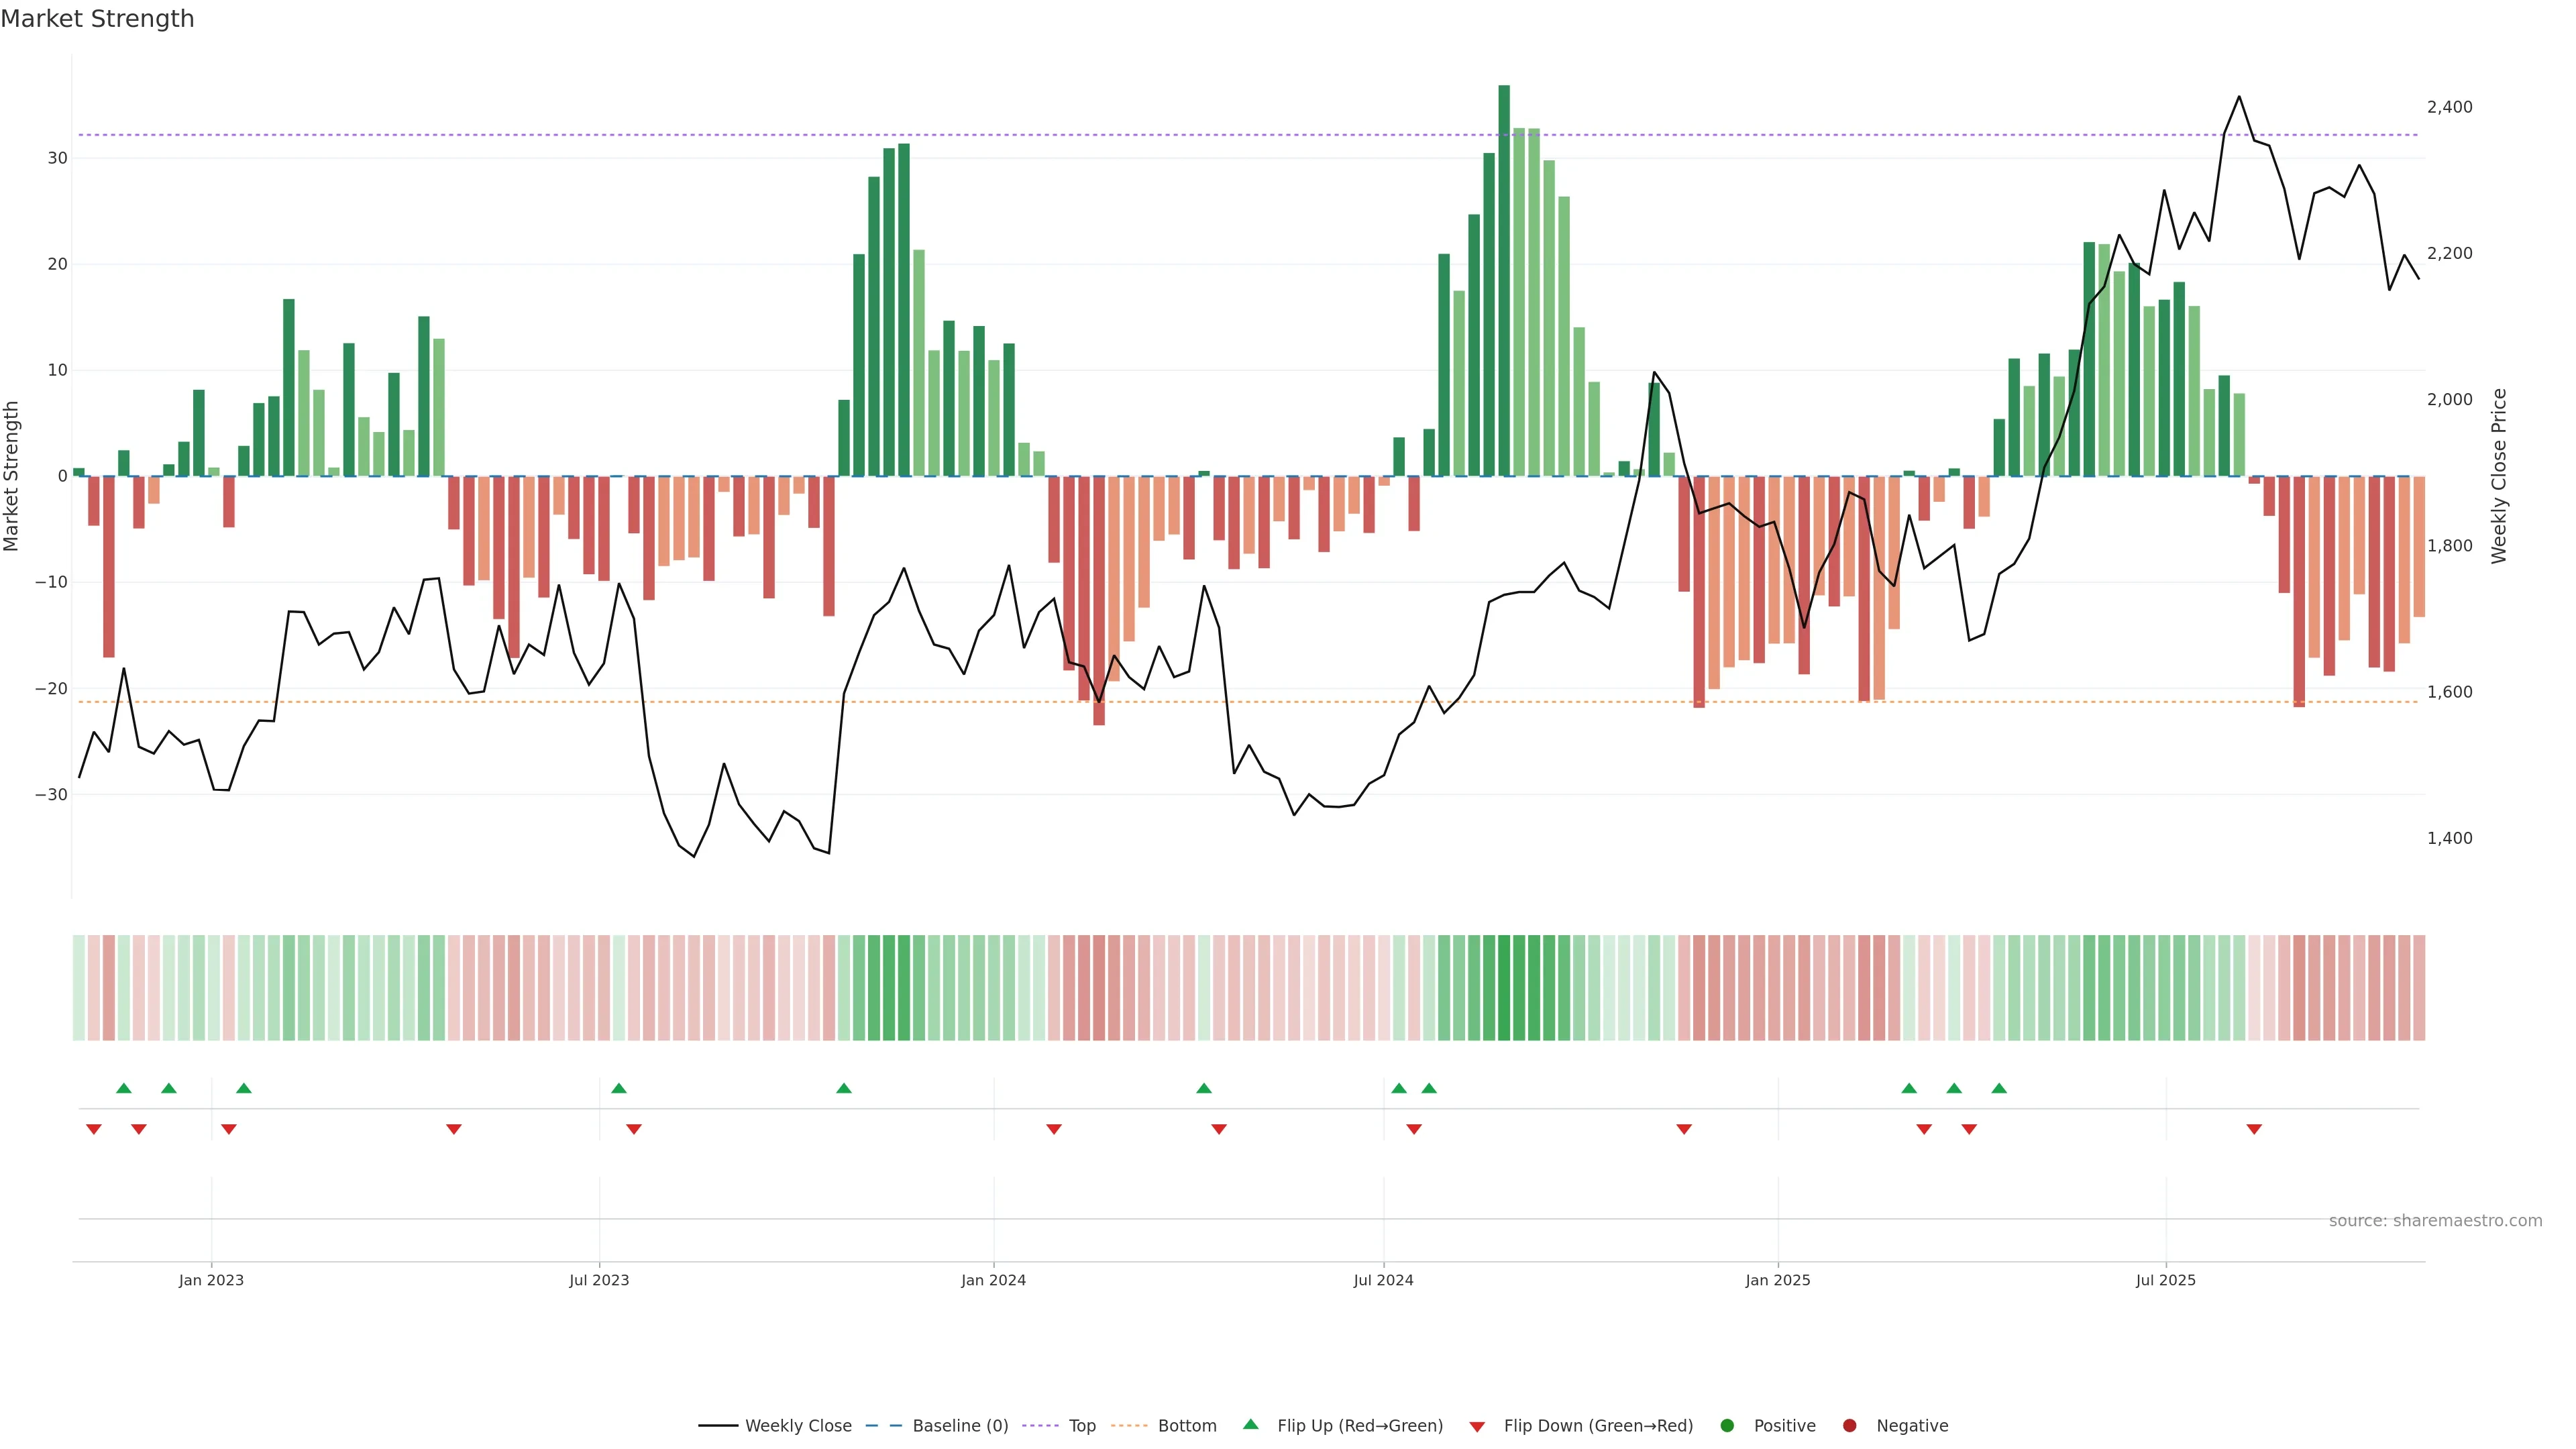The width and height of the screenshot is (2576, 1449).
Task: Click the flip-down marker just after Jan 2024
Action: (1054, 1129)
